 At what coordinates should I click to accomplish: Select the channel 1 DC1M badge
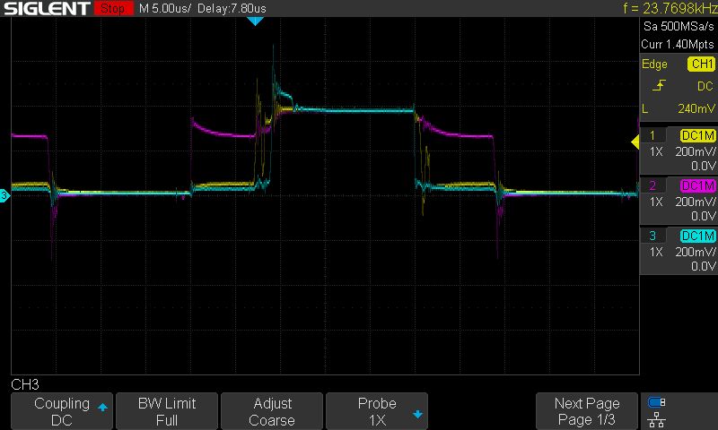[698, 135]
